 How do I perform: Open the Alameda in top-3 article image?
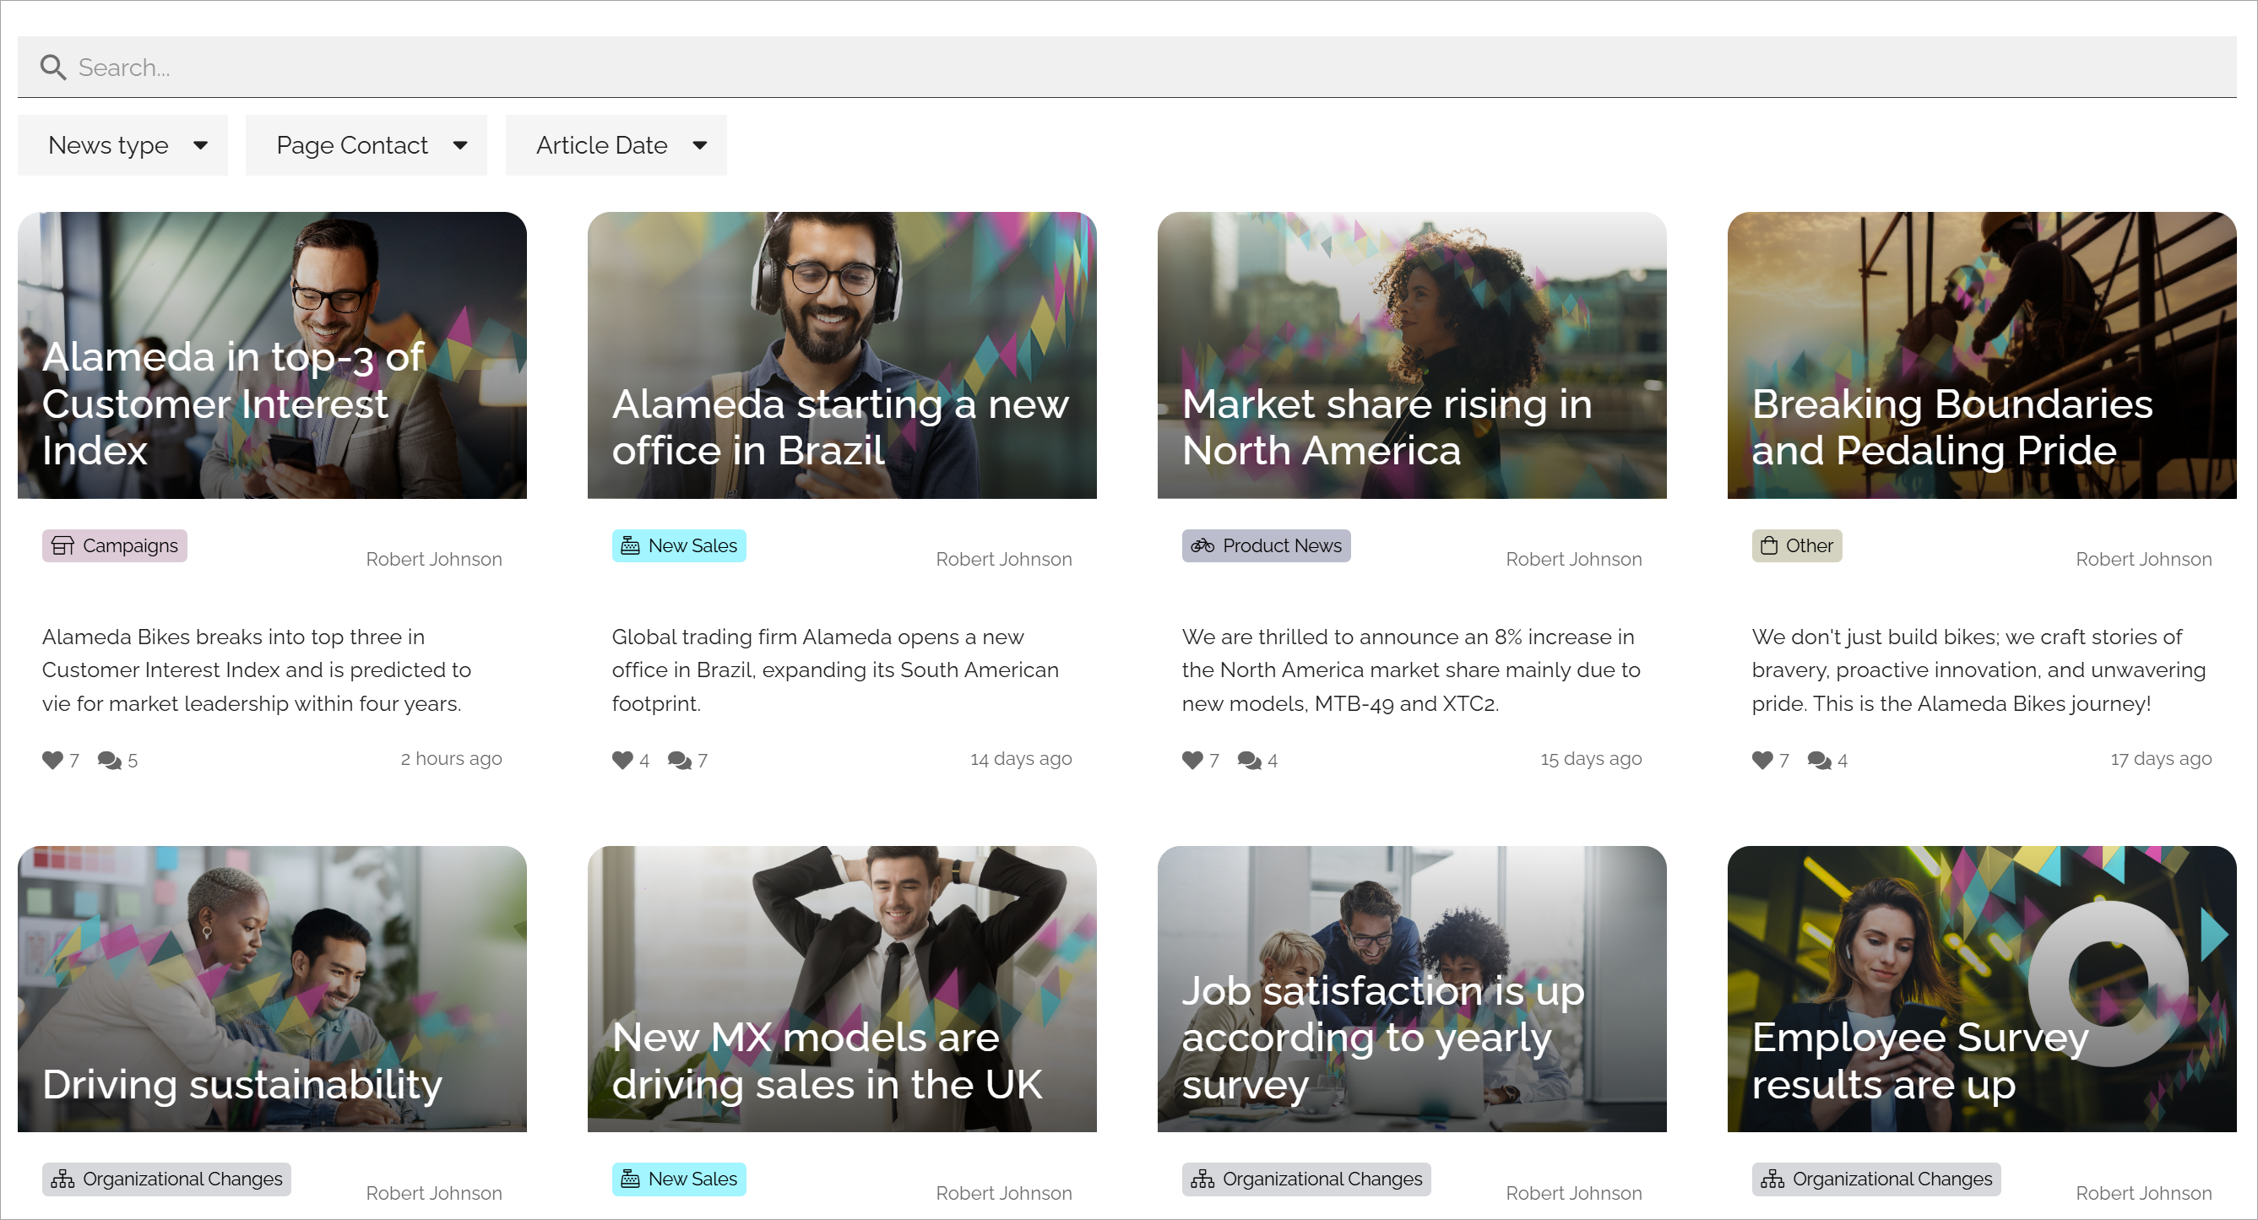click(272, 355)
